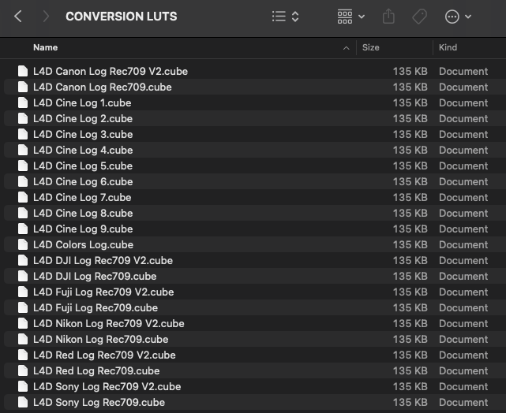
Task: Select file name L4D Red Log Rec709 V2.cube
Action: pyautogui.click(x=104, y=355)
